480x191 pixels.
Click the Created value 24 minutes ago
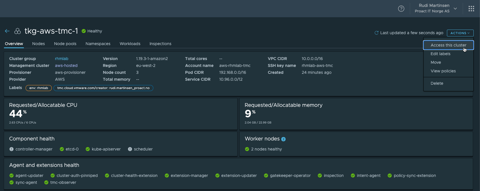click(316, 72)
